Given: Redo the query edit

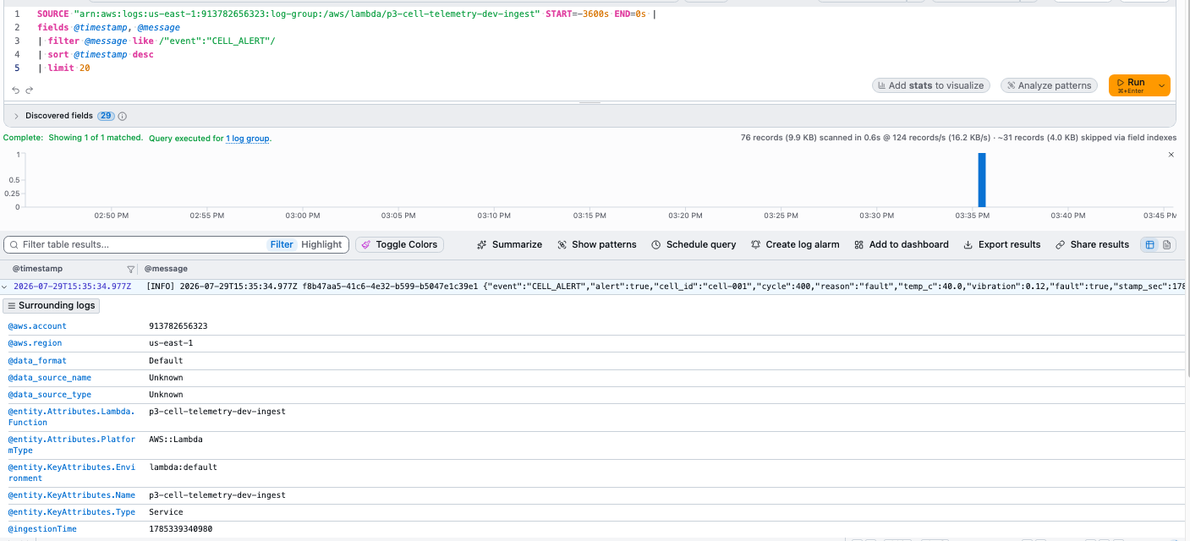Looking at the screenshot, I should [x=30, y=90].
